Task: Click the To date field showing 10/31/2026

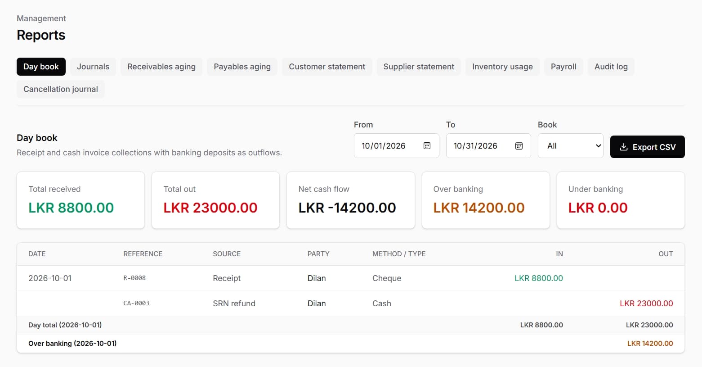Action: pyautogui.click(x=488, y=145)
